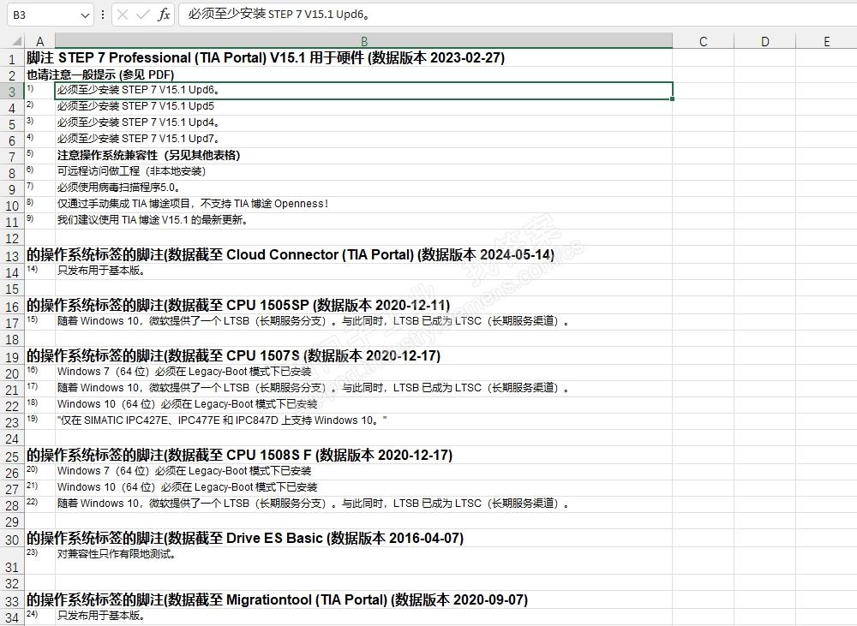857x626 pixels.
Task: Select row 25 header
Action: [12, 456]
